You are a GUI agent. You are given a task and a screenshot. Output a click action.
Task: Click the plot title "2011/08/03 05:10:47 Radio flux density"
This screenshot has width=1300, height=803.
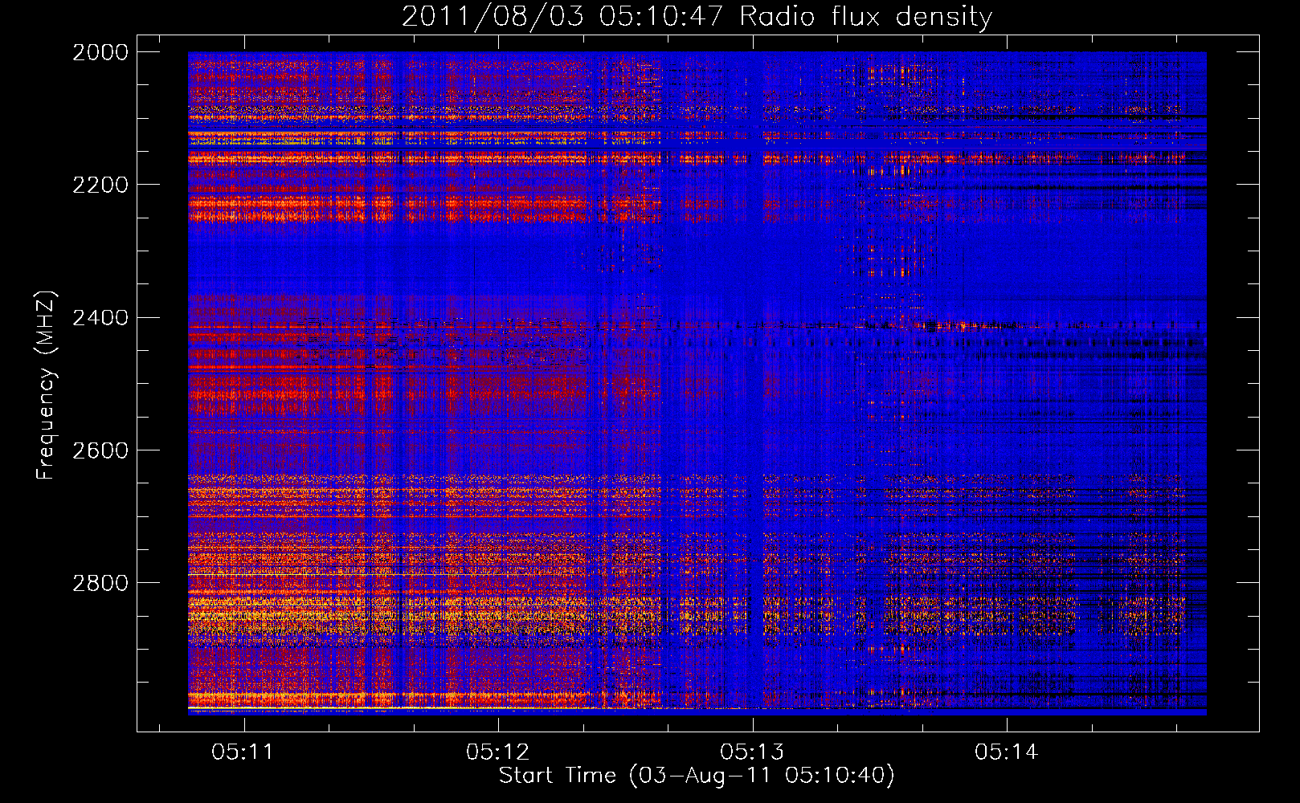697,16
